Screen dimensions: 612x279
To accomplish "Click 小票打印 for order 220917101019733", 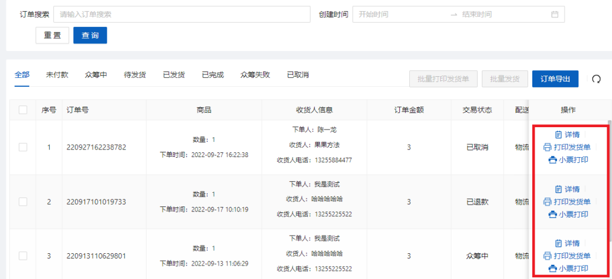I will 568,214.
